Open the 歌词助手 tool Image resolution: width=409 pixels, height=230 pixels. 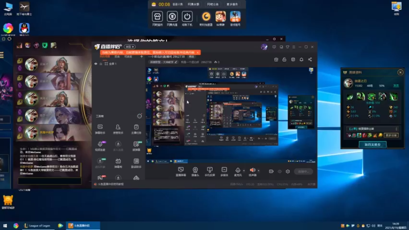click(x=136, y=163)
